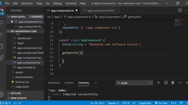Click the UTF-8 encoding indicator

[x=126, y=103]
